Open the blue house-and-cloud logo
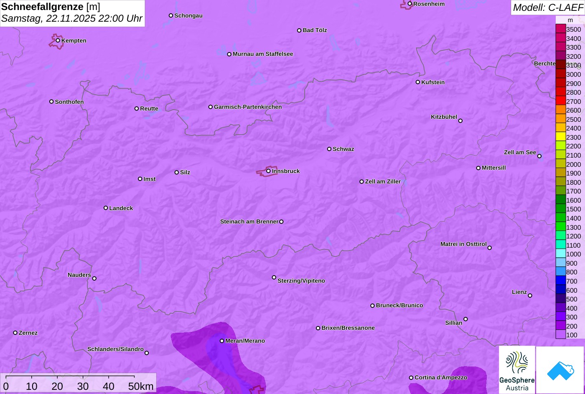 (560, 370)
